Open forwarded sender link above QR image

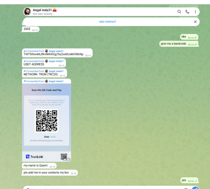coord(56,81)
